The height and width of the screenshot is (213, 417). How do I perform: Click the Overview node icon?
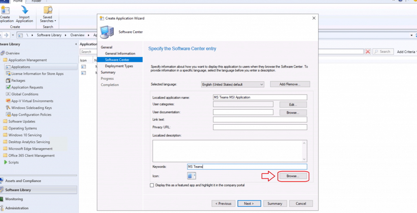[2, 53]
